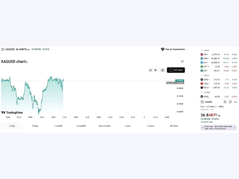239x179 pixels.
Task: Click the XAGUSD symbol logo in header
Action: (3, 49)
